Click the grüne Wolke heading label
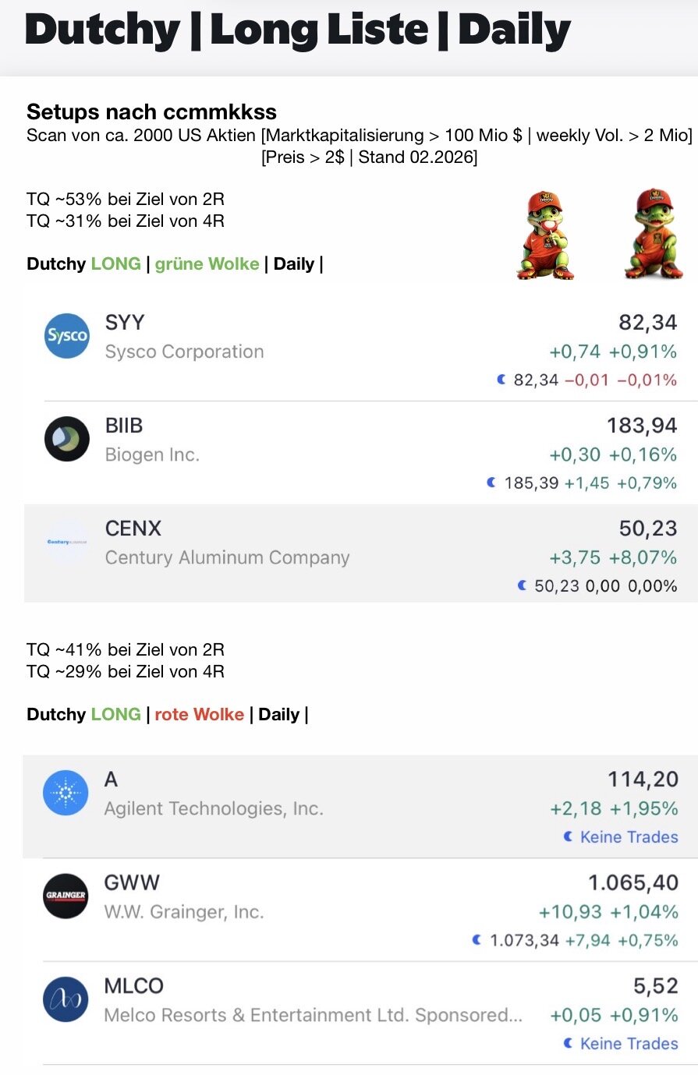The image size is (698, 1075). coord(207,263)
